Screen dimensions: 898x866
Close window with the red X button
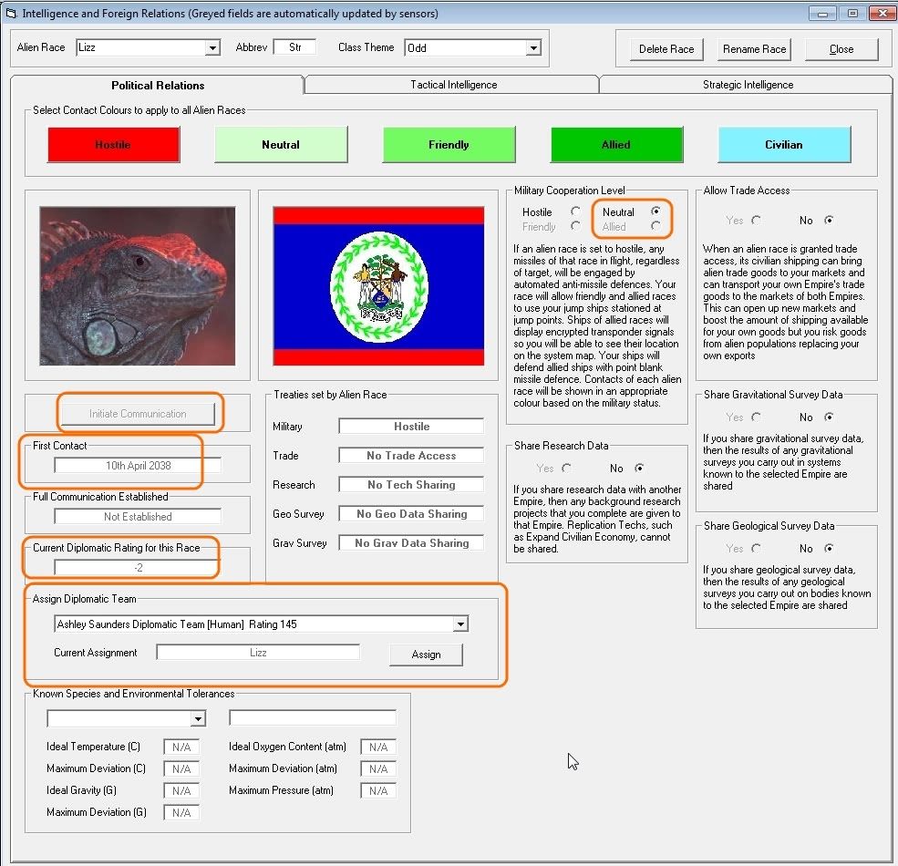coord(883,13)
